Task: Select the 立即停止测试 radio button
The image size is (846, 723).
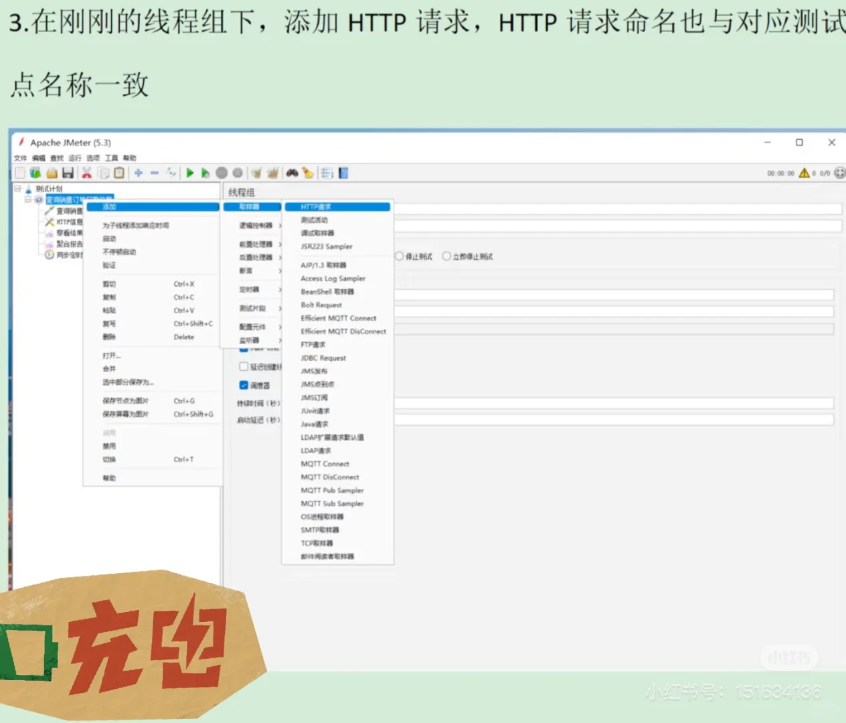Action: pyautogui.click(x=446, y=256)
